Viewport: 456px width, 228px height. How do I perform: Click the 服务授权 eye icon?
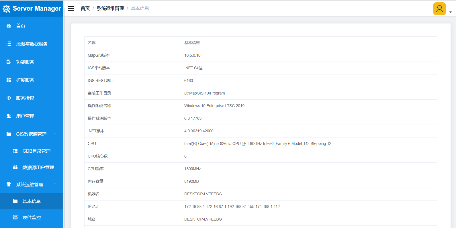tap(9, 98)
